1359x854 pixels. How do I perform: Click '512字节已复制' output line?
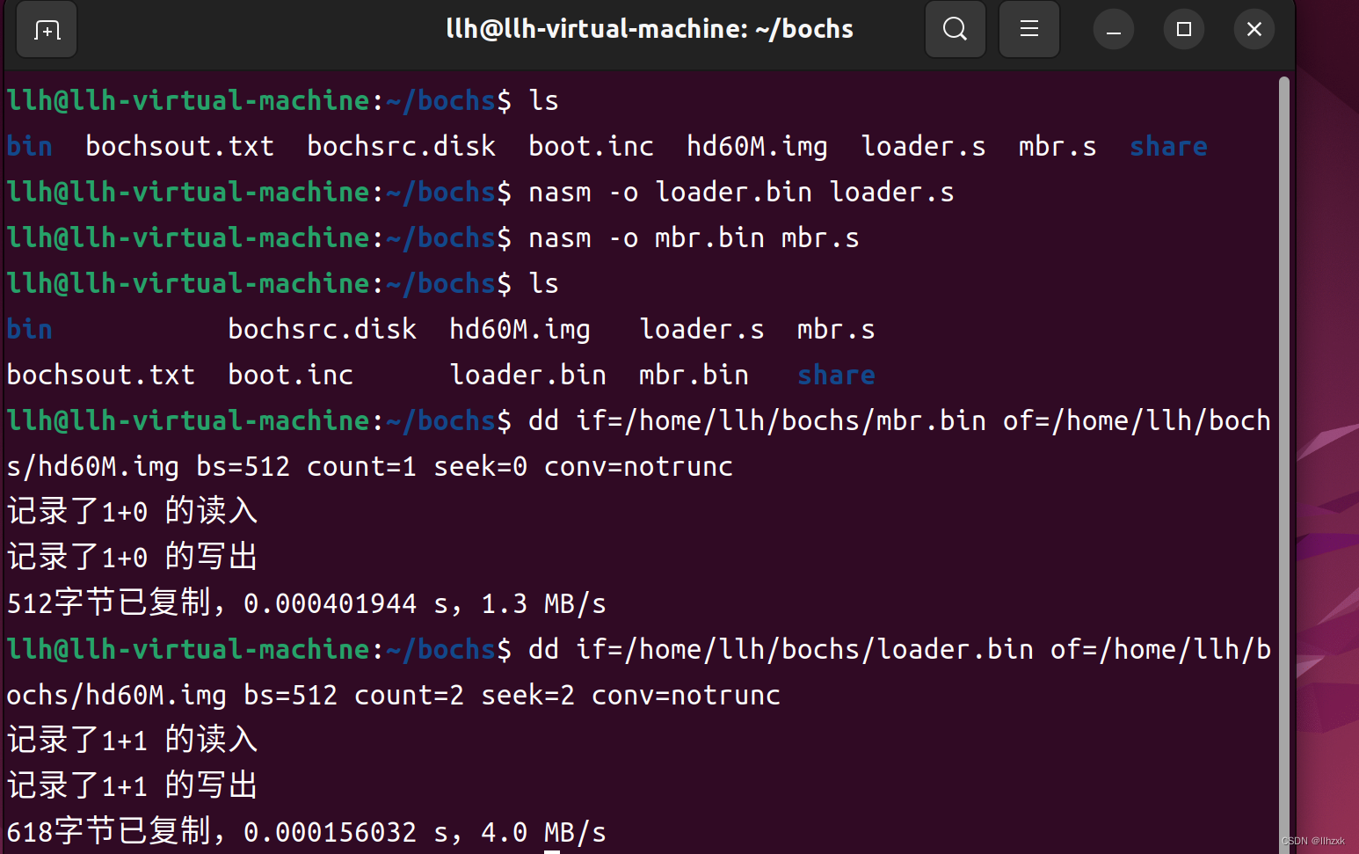coord(307,603)
